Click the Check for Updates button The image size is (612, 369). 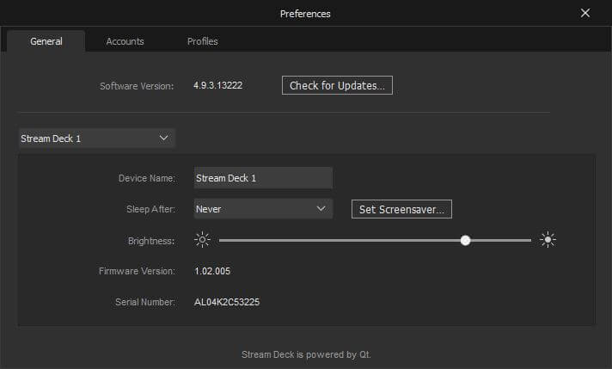337,85
